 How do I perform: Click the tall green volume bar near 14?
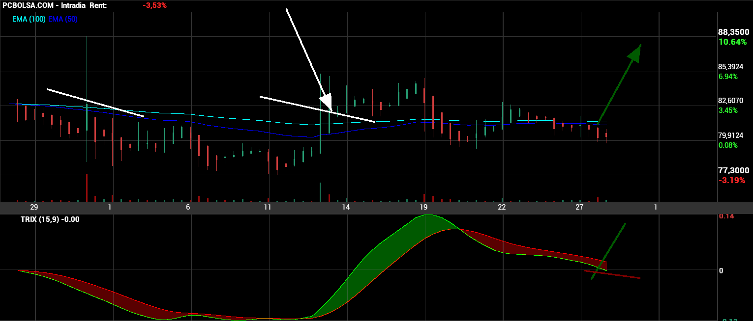point(320,192)
